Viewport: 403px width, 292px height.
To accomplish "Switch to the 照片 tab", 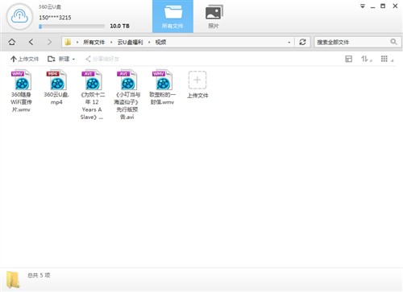I will coord(214,16).
